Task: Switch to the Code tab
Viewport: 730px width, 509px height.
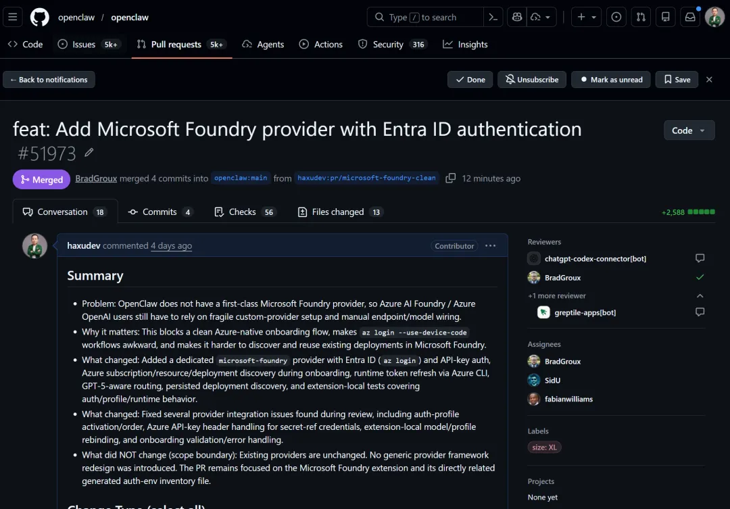Action: tap(26, 44)
